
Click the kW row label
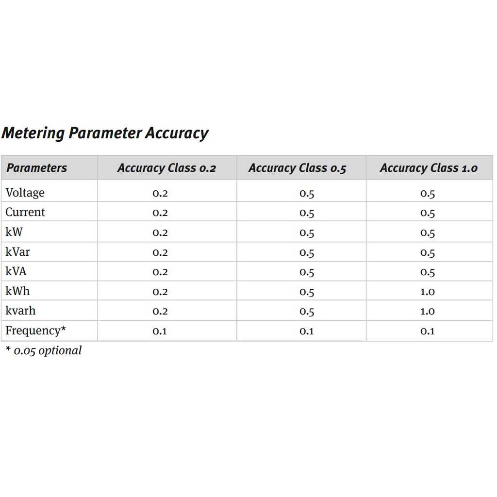(14, 232)
